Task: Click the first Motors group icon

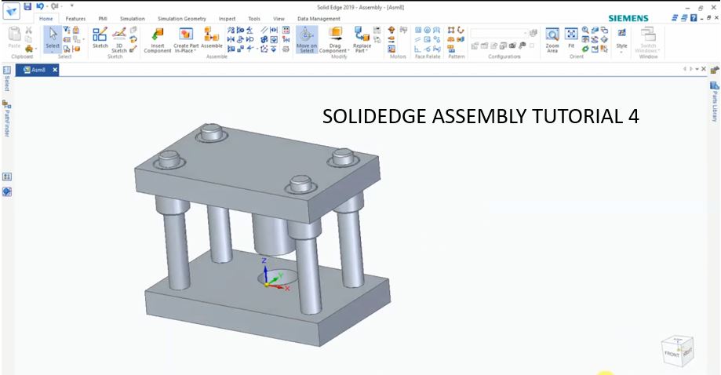Action: pyautogui.click(x=391, y=30)
